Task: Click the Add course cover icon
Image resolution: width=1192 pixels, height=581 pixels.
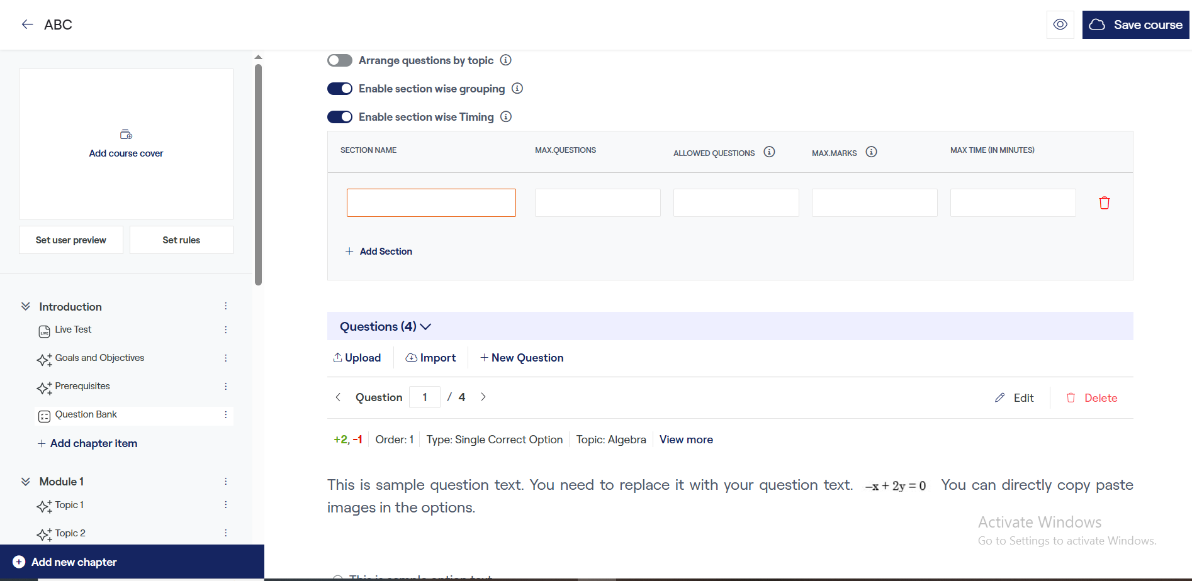Action: coord(126,135)
